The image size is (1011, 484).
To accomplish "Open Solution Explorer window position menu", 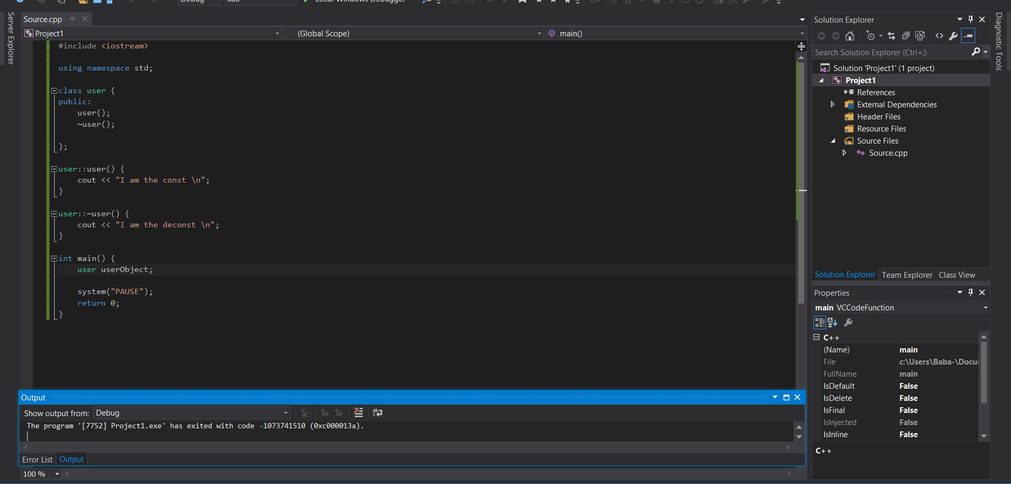I will (960, 19).
